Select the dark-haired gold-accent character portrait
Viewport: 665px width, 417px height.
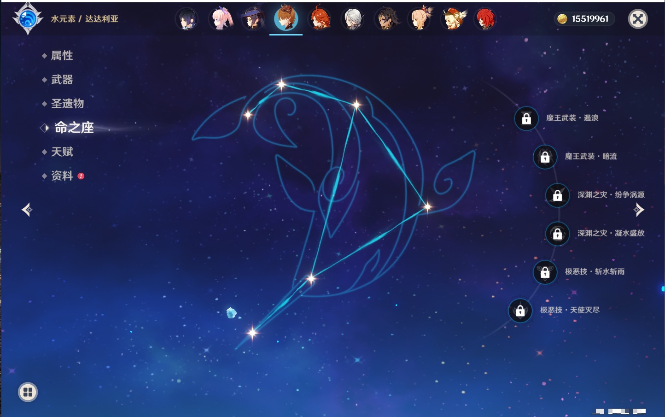[x=386, y=19]
